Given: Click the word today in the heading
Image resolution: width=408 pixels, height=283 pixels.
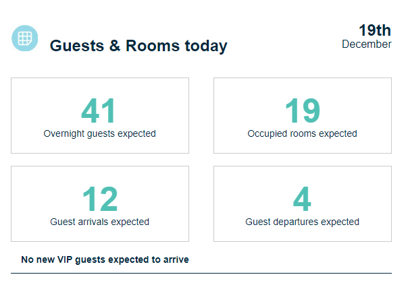Looking at the screenshot, I should click(x=206, y=46).
